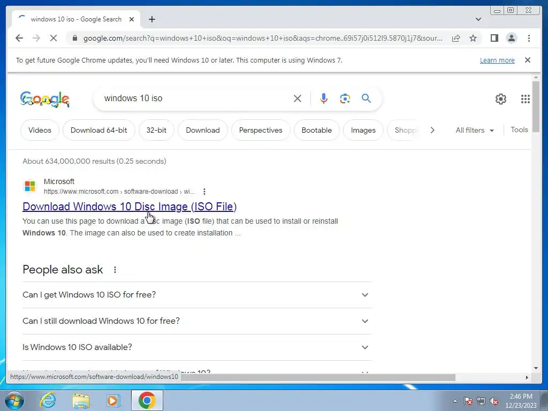Share this page via address bar icon
The image size is (548, 411).
tap(456, 38)
